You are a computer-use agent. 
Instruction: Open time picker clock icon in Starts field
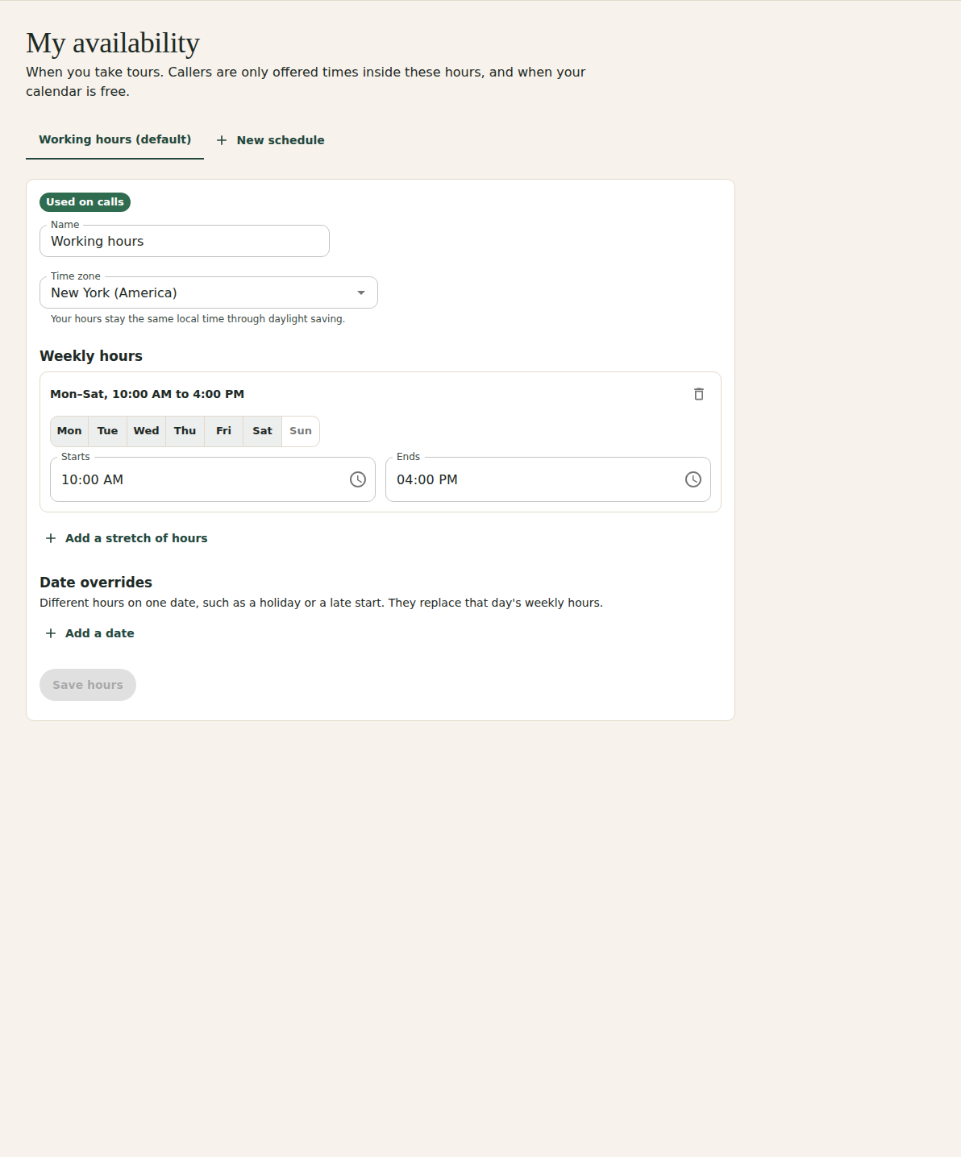tap(358, 479)
